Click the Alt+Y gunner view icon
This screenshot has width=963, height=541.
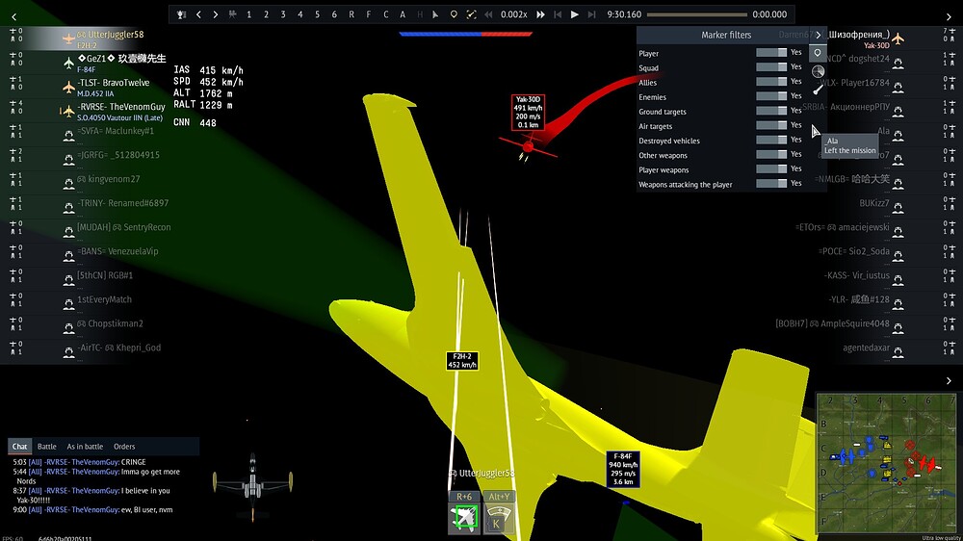pyautogui.click(x=499, y=518)
